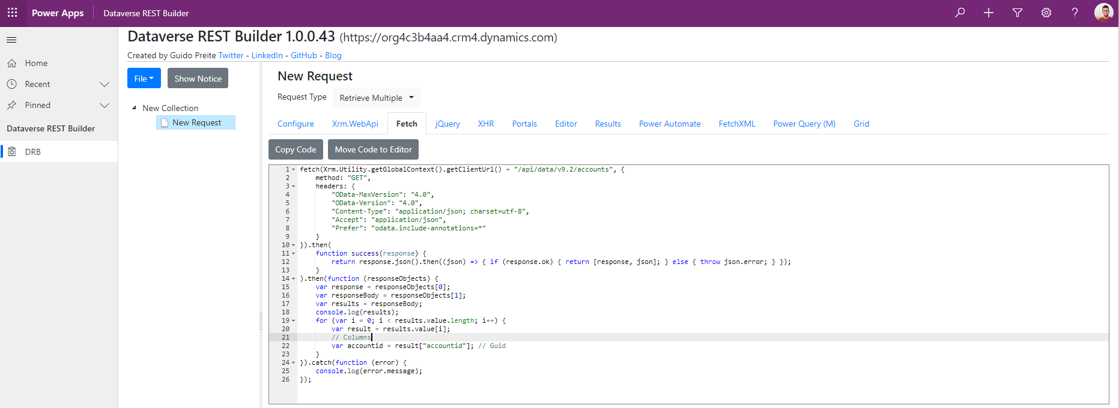Screen dimensions: 1119x408
Task: Click the Recent clock icon
Action: coord(11,84)
